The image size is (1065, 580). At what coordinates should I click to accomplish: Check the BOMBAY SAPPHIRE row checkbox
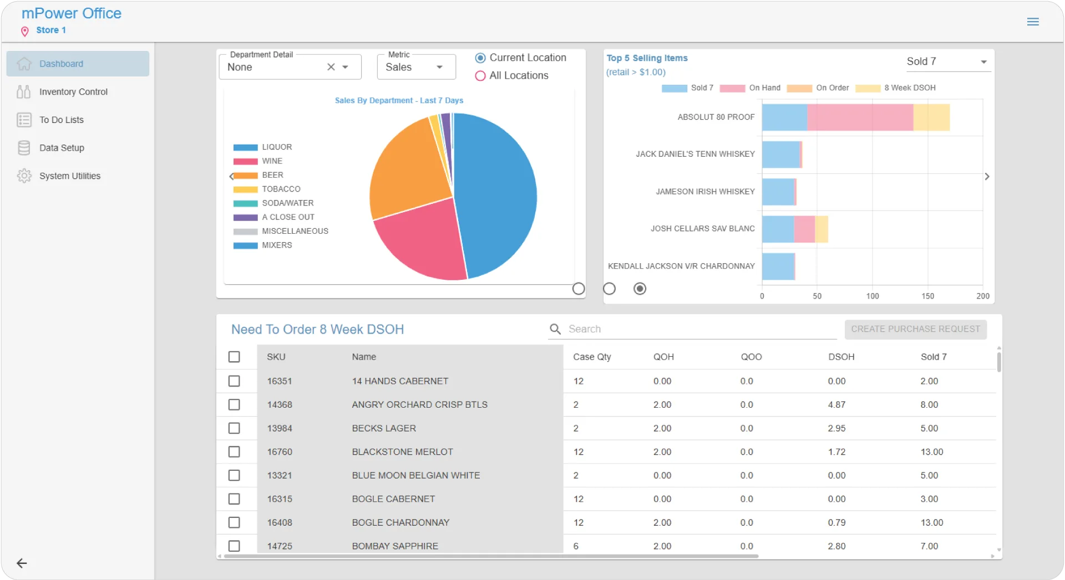click(x=234, y=546)
